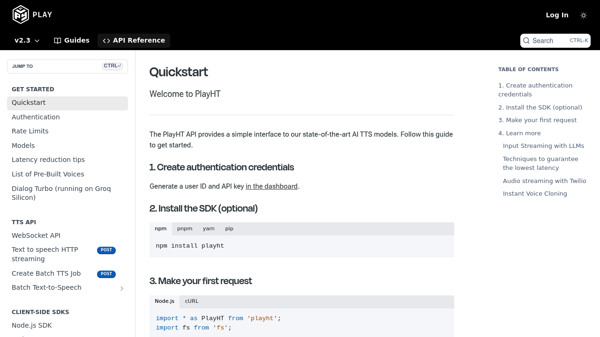Open Text to speech HTTP streaming POST badge

click(106, 250)
